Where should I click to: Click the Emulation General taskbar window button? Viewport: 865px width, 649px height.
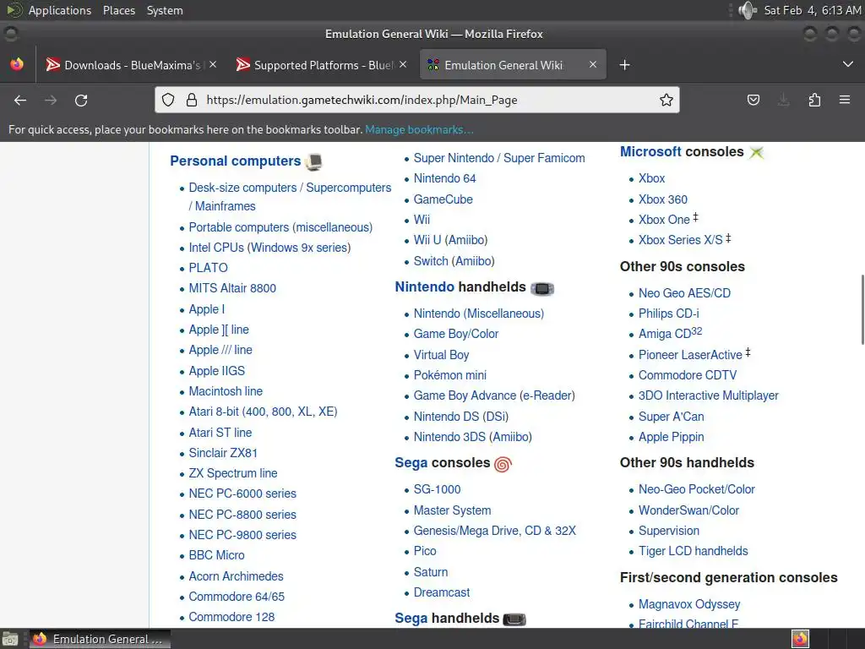pos(100,639)
